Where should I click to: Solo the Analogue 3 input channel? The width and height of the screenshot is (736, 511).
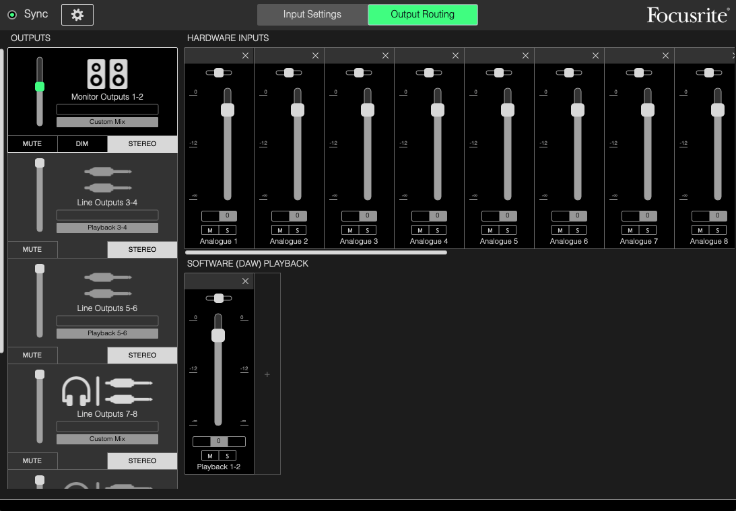(x=368, y=230)
